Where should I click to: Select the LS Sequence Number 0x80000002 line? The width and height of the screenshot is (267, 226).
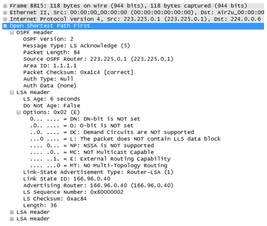73,192
